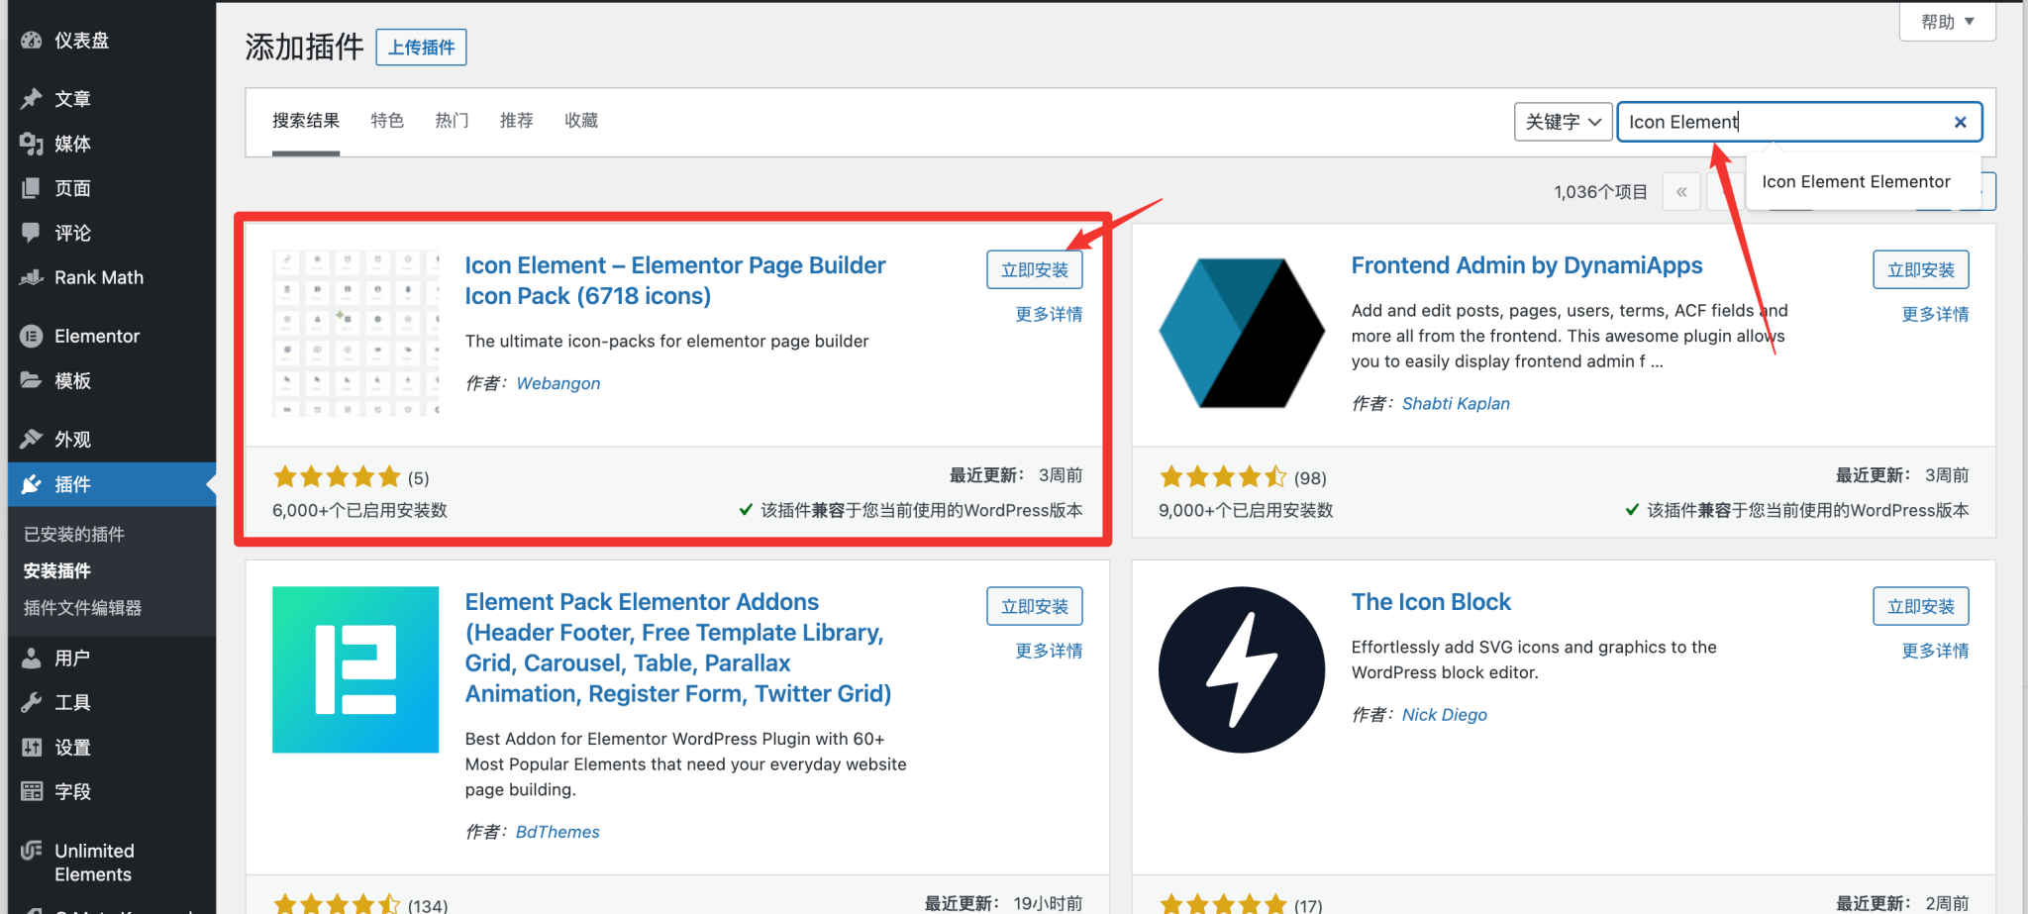Open 安装插件 submenu item

57,571
